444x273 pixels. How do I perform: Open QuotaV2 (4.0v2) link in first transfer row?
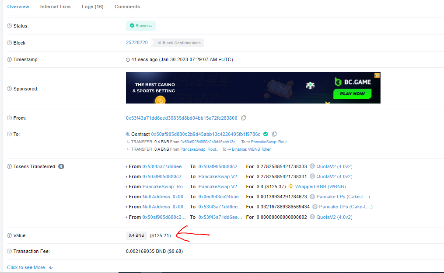(x=334, y=166)
